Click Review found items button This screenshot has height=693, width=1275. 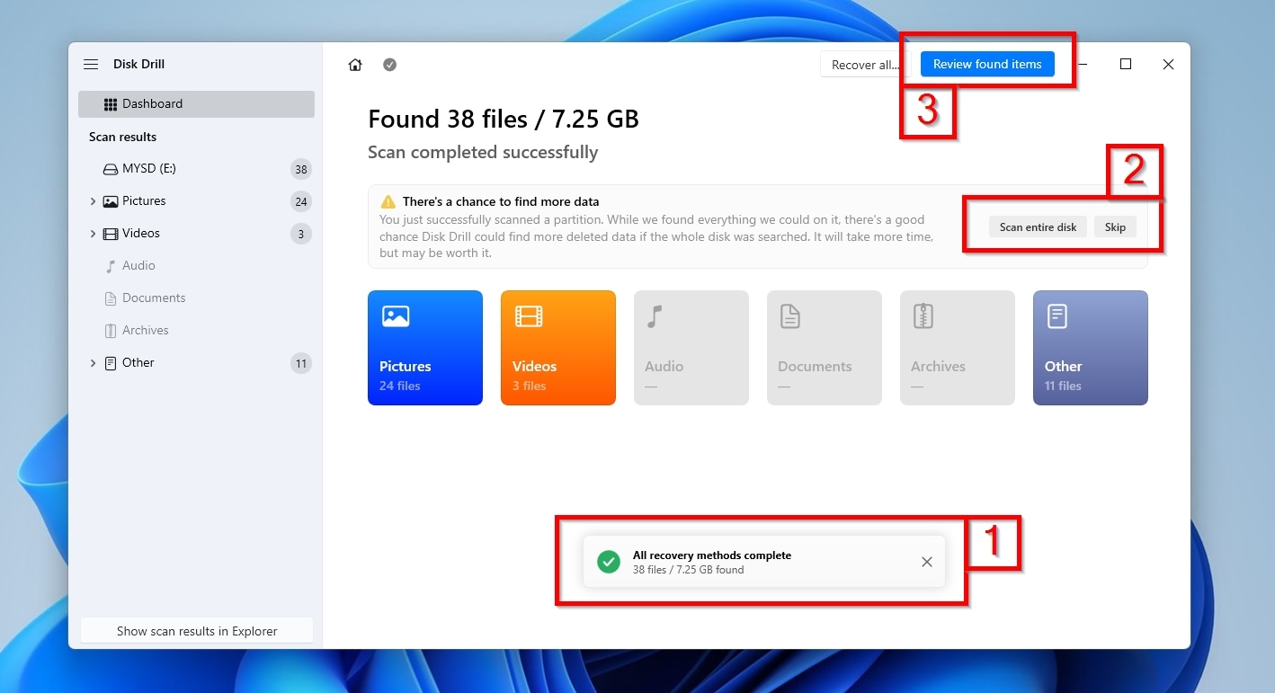pos(987,64)
